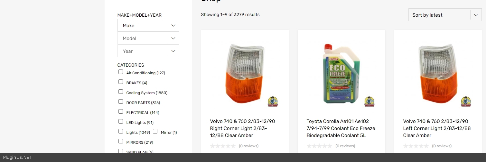
Task: Open the Toyota Corolla Coolant Eco Freeze link
Action: (341, 128)
